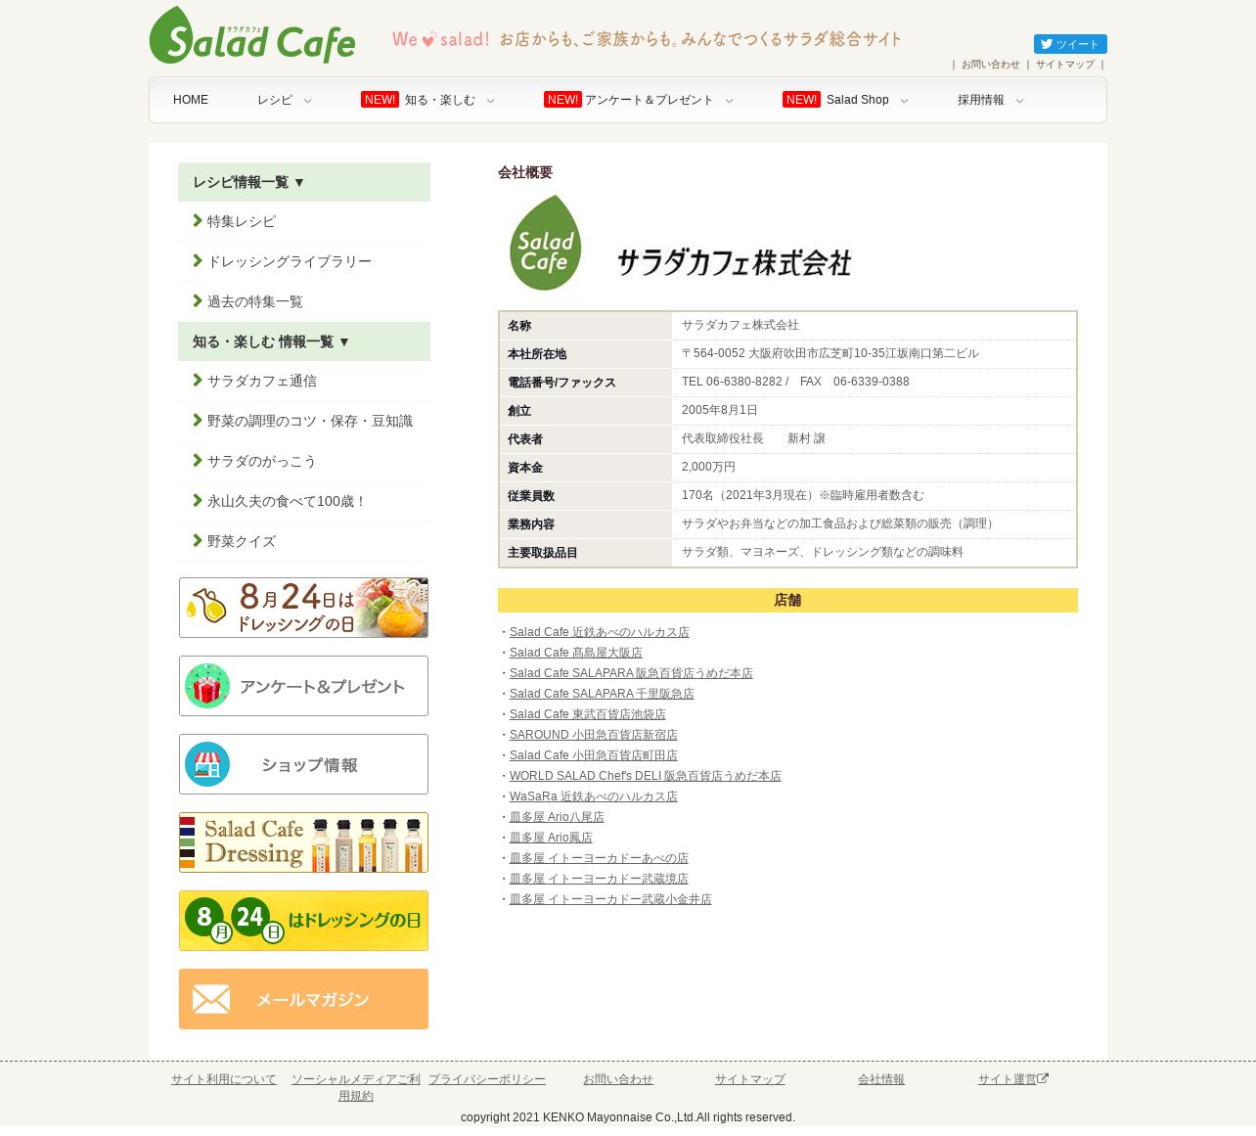
Task: Open Salad Cafe SALAPARA 阪急百貨店うめだ本店
Action: coord(631,673)
